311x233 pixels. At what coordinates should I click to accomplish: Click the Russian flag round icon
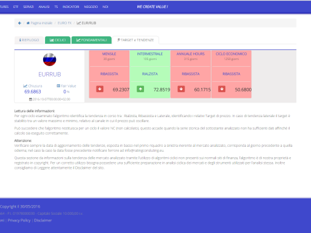[50, 59]
